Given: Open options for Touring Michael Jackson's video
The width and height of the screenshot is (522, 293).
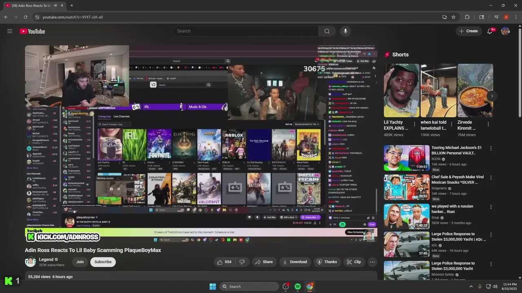Looking at the screenshot, I should [x=491, y=149].
